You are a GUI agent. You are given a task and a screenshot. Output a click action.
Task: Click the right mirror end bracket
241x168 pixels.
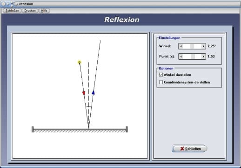127,129
